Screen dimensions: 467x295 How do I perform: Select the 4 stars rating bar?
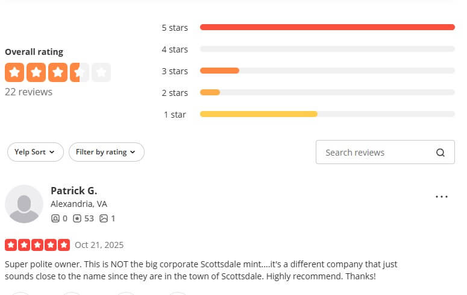coord(327,49)
